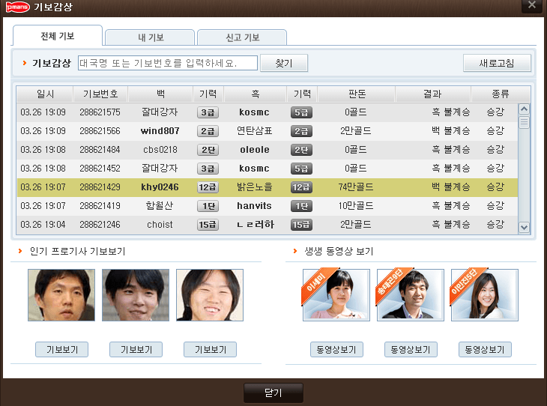
Task: Click the 기보 search input field
Action: click(x=168, y=63)
